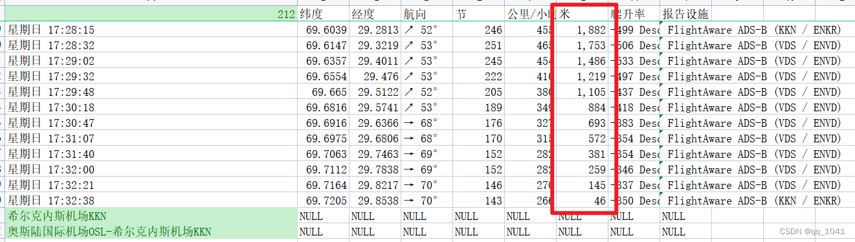Select the time cell 星期日 17:32:00
The width and height of the screenshot is (855, 242).
point(151,170)
